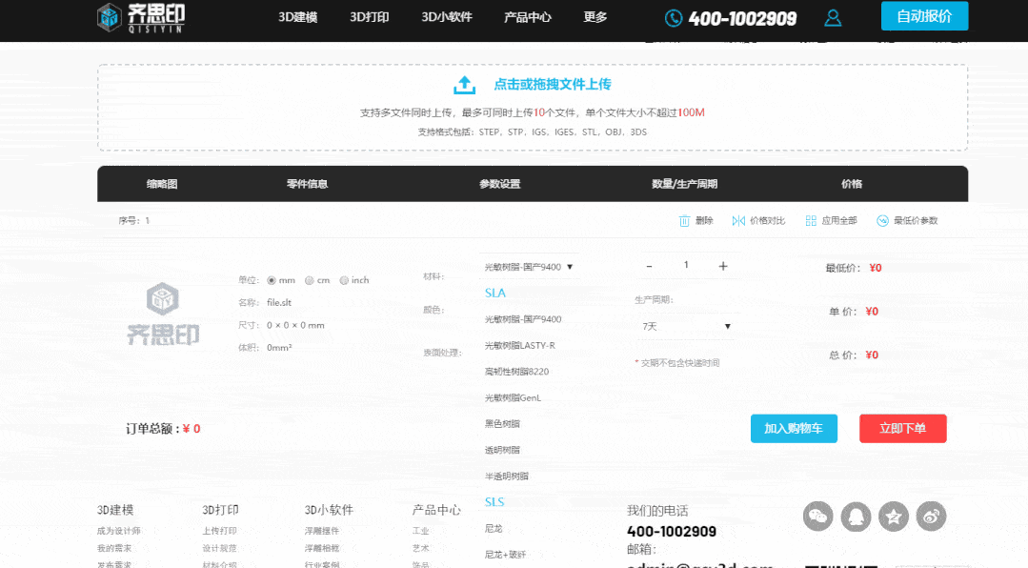Click the delete (删除) trash icon

tap(684, 221)
